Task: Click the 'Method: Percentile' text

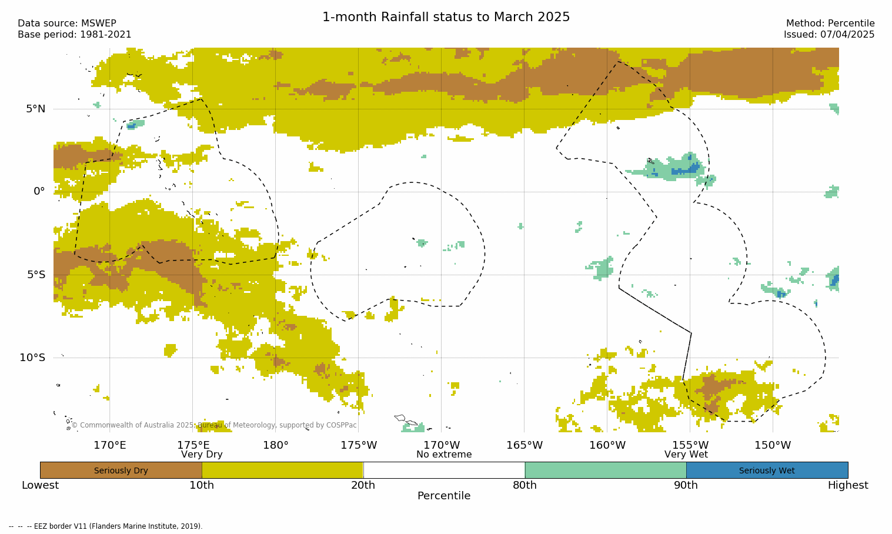Action: (830, 24)
